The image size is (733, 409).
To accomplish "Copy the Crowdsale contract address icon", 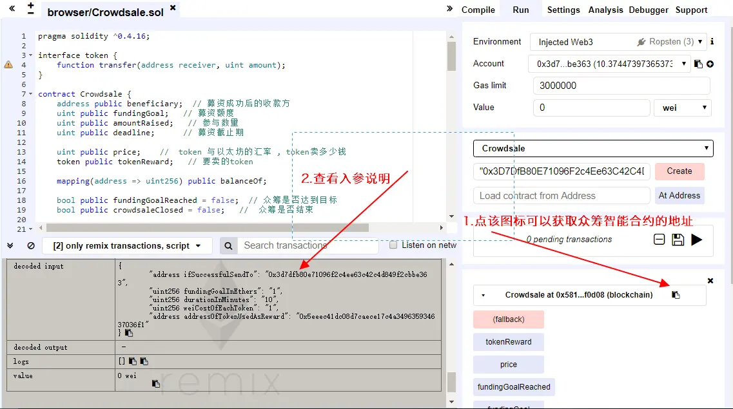I will (x=676, y=294).
